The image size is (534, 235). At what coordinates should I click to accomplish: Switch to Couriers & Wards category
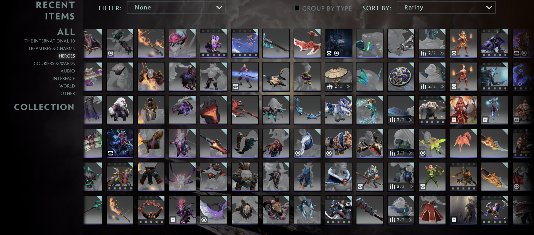(x=54, y=63)
